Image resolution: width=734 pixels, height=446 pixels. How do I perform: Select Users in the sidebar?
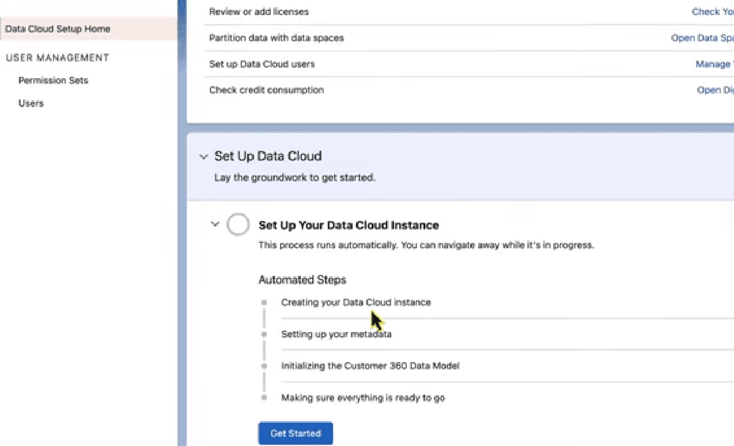coord(31,103)
